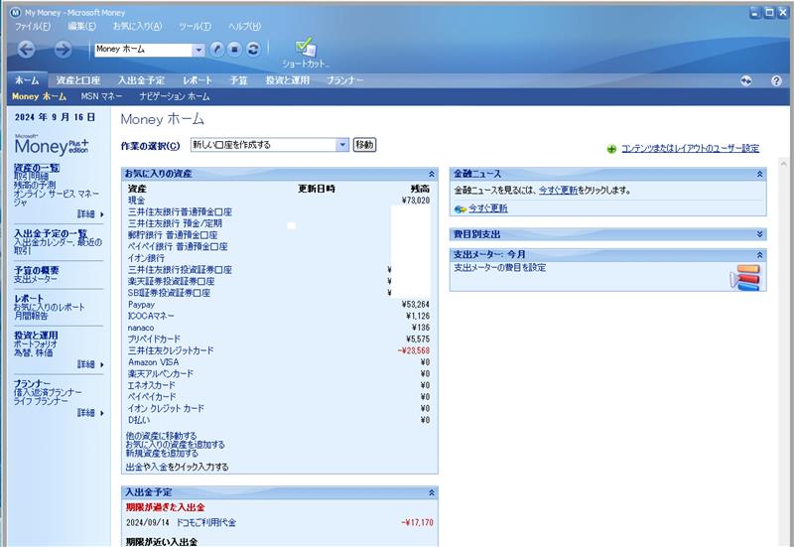
Task: Open the MSN マネー sub-tab
Action: [x=101, y=96]
